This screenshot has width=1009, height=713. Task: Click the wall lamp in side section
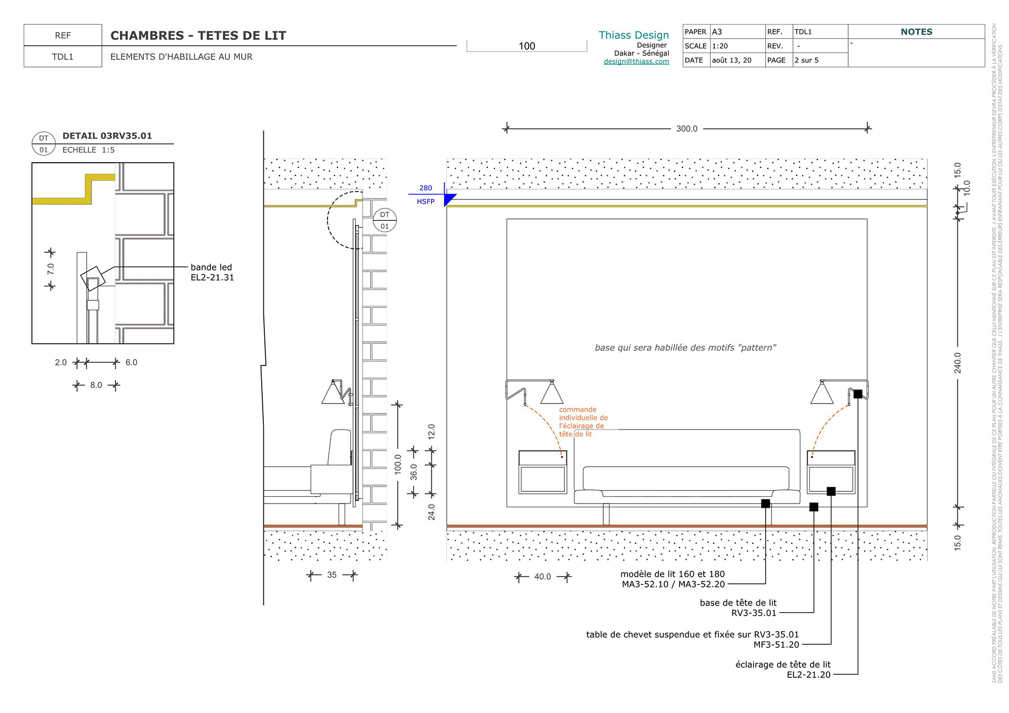click(x=337, y=392)
